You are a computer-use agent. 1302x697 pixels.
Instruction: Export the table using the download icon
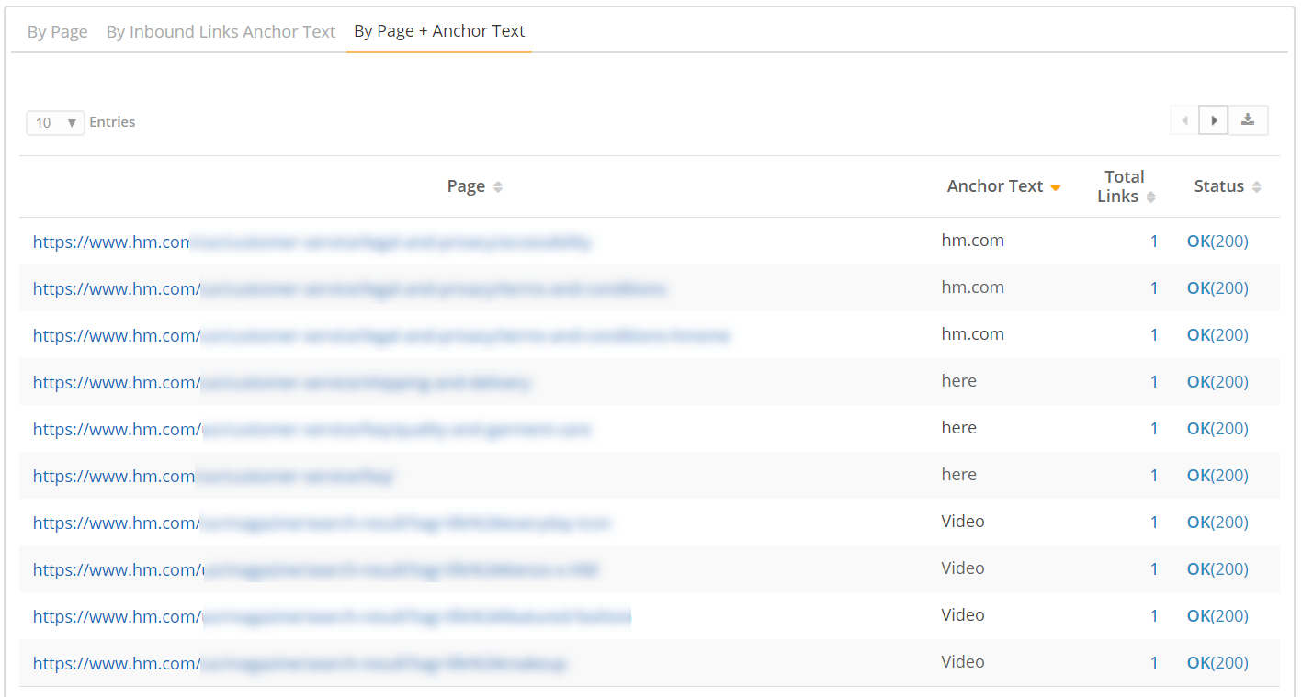tap(1248, 119)
